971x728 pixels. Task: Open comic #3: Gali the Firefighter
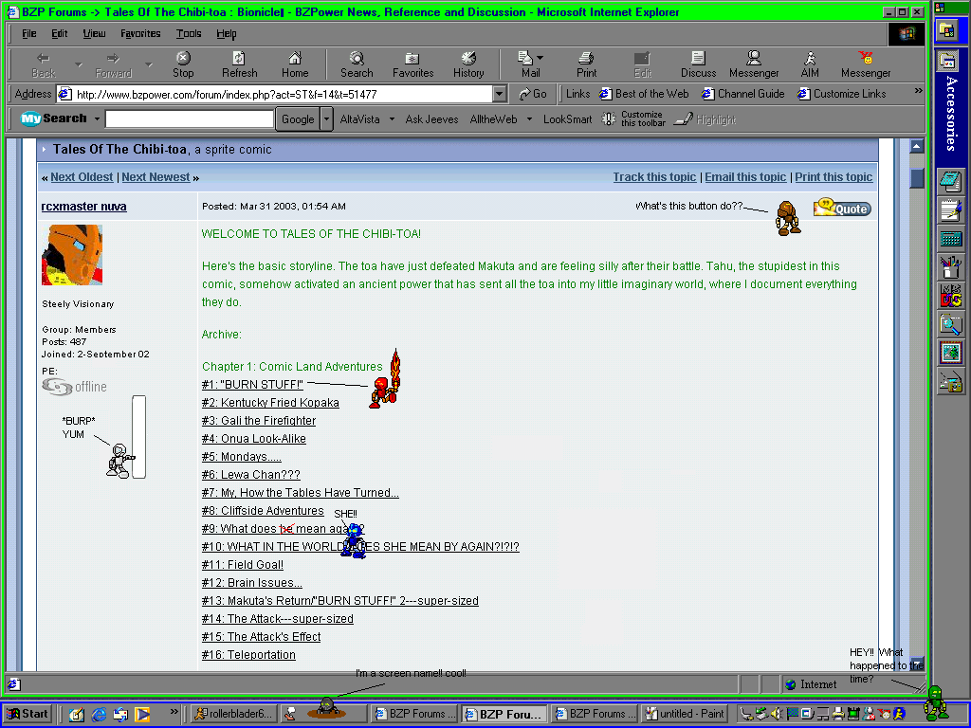pyautogui.click(x=258, y=420)
